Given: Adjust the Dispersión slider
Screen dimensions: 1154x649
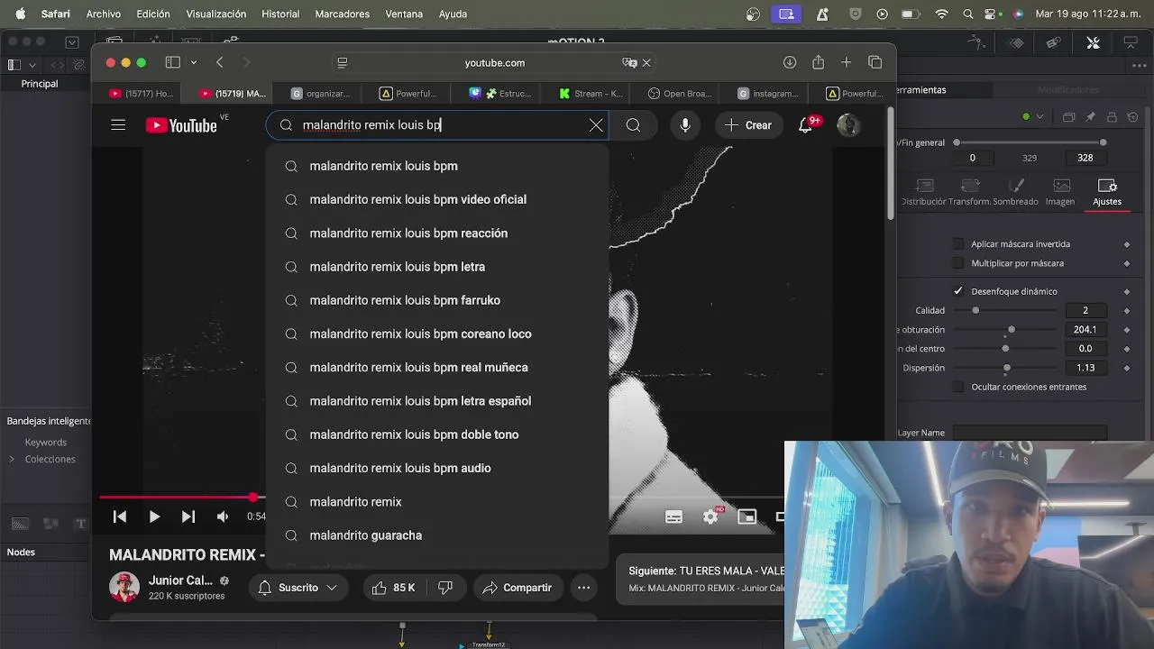Looking at the screenshot, I should (1007, 368).
